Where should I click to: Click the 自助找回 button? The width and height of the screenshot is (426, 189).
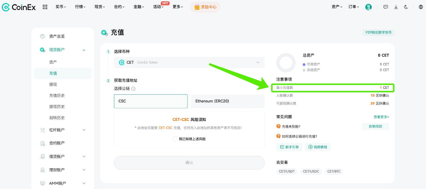375,127
